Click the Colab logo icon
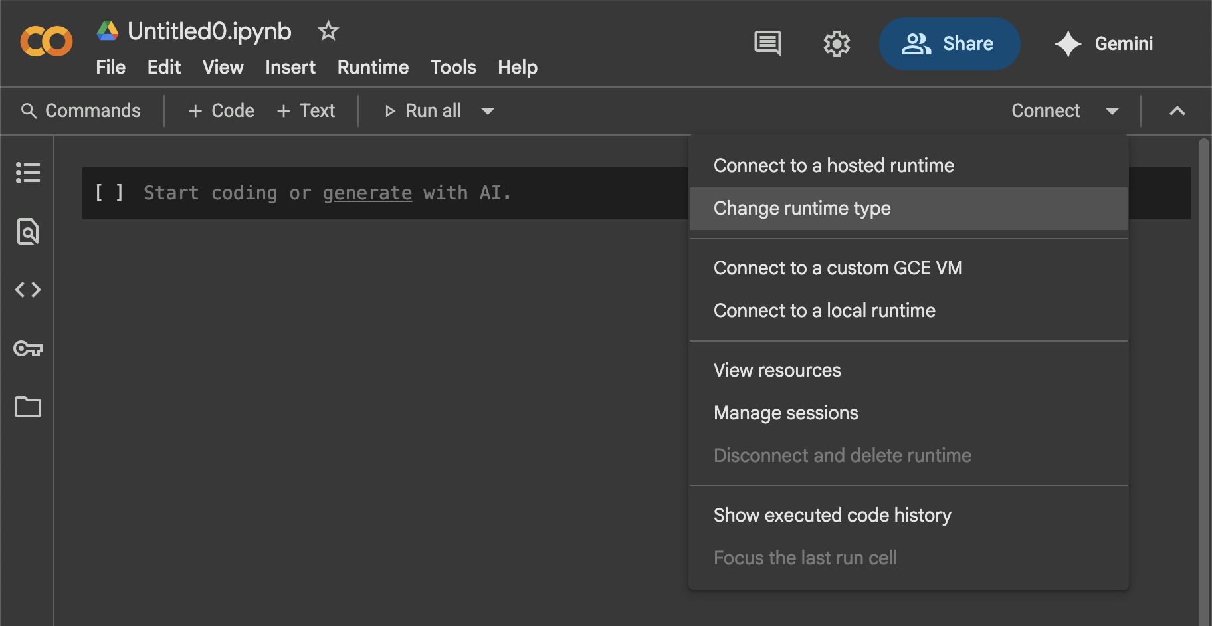Screen dimensions: 1212x626 click(47, 42)
